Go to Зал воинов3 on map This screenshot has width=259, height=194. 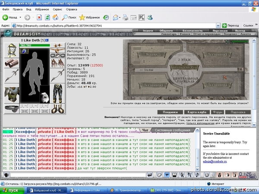tap(217, 54)
